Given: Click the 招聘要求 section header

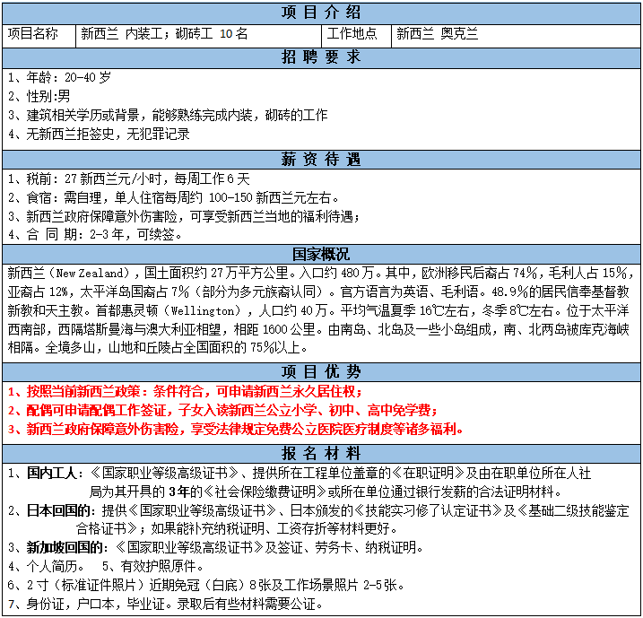Looking at the screenshot, I should tap(321, 57).
